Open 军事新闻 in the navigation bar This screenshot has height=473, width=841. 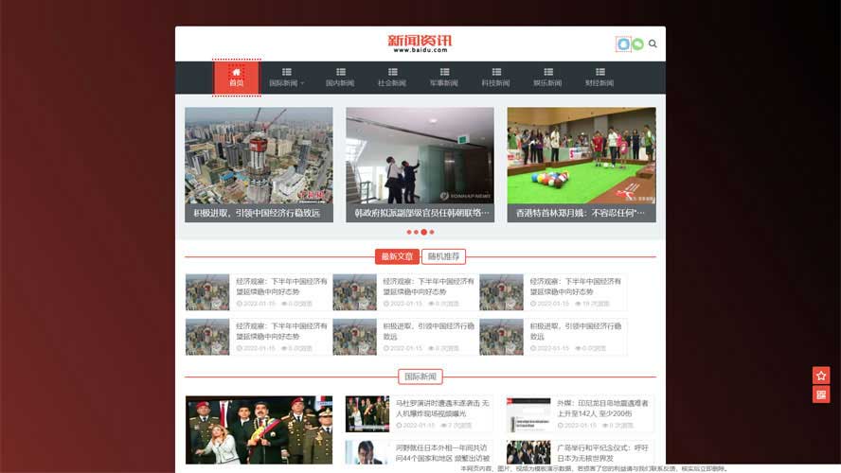[444, 83]
